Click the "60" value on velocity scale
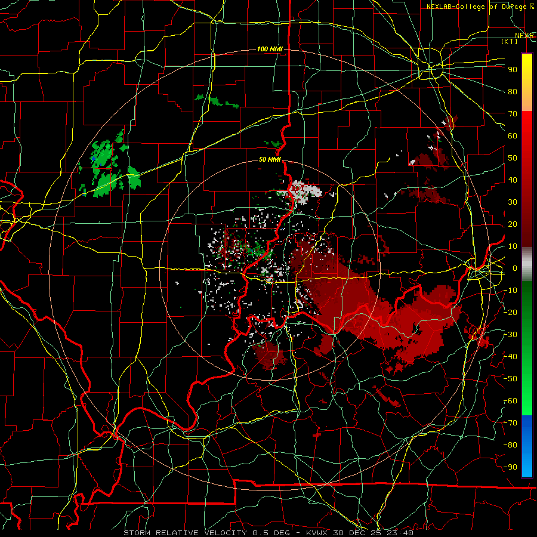537x537 pixels. [513, 136]
